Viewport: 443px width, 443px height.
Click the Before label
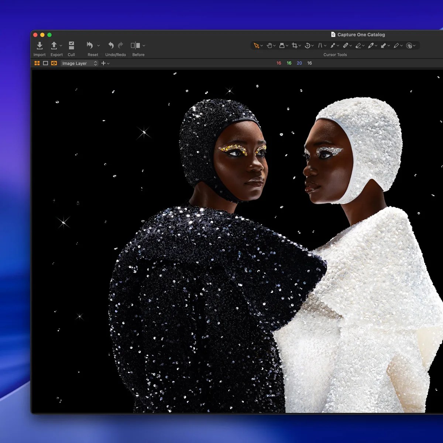coord(138,55)
